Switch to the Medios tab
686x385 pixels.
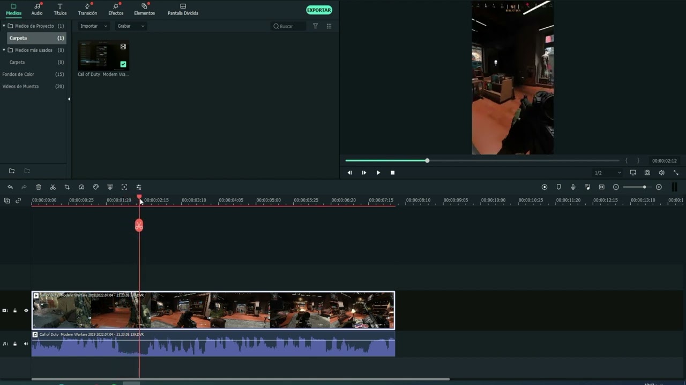pos(14,9)
